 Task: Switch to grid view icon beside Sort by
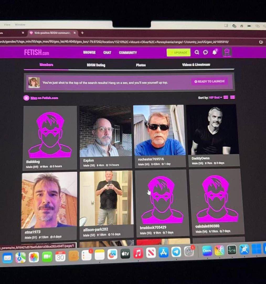coord(226,98)
